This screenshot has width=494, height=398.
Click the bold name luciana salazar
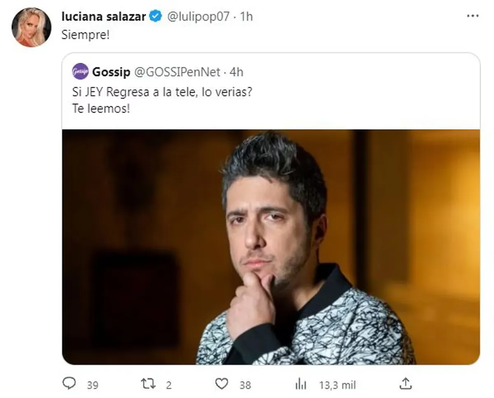[x=104, y=16]
